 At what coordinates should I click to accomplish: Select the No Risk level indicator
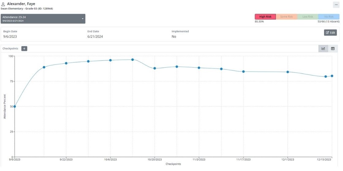tap(329, 17)
